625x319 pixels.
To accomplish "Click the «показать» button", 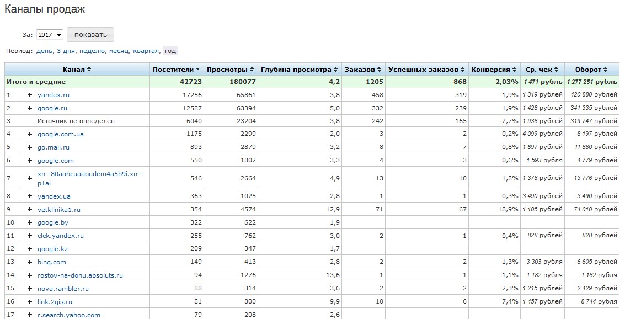I will [x=90, y=35].
